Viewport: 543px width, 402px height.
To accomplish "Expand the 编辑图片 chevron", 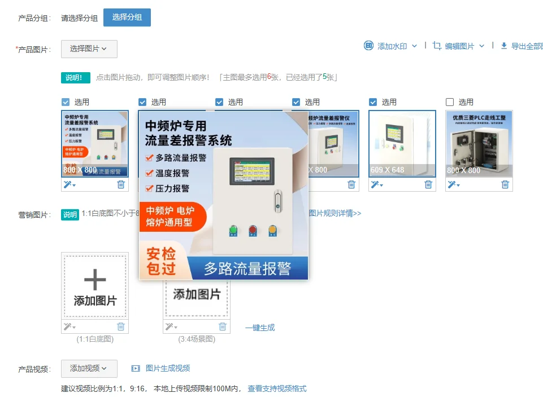I will pyautogui.click(x=482, y=46).
